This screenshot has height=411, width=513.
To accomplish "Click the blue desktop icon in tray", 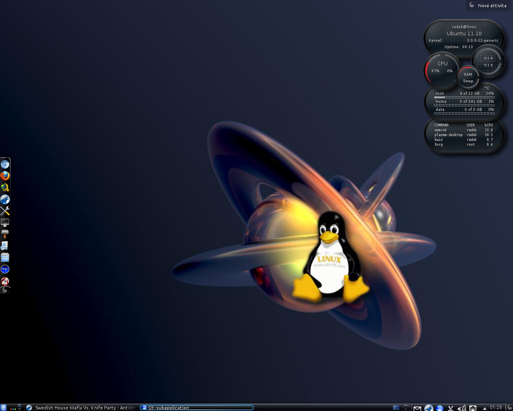I will (396, 408).
